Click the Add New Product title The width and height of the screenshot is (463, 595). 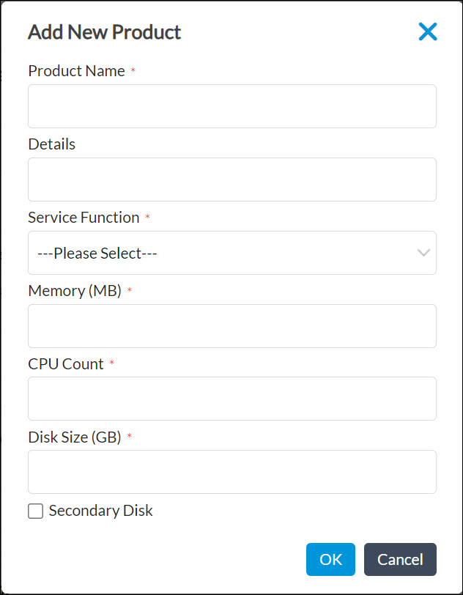(x=104, y=32)
